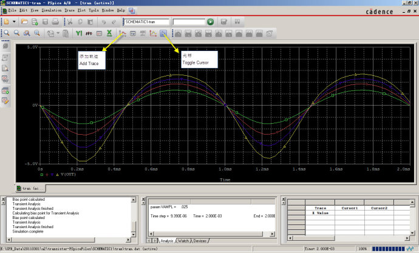
Task: Click the output log vertical scrollbar
Action: pyautogui.click(x=135, y=215)
